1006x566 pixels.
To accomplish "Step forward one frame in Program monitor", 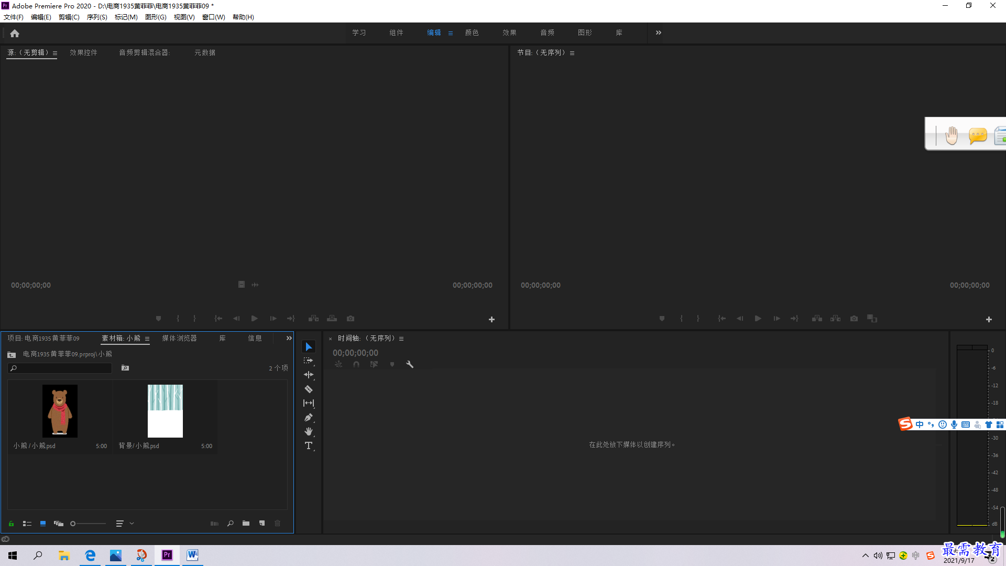I will [x=777, y=319].
